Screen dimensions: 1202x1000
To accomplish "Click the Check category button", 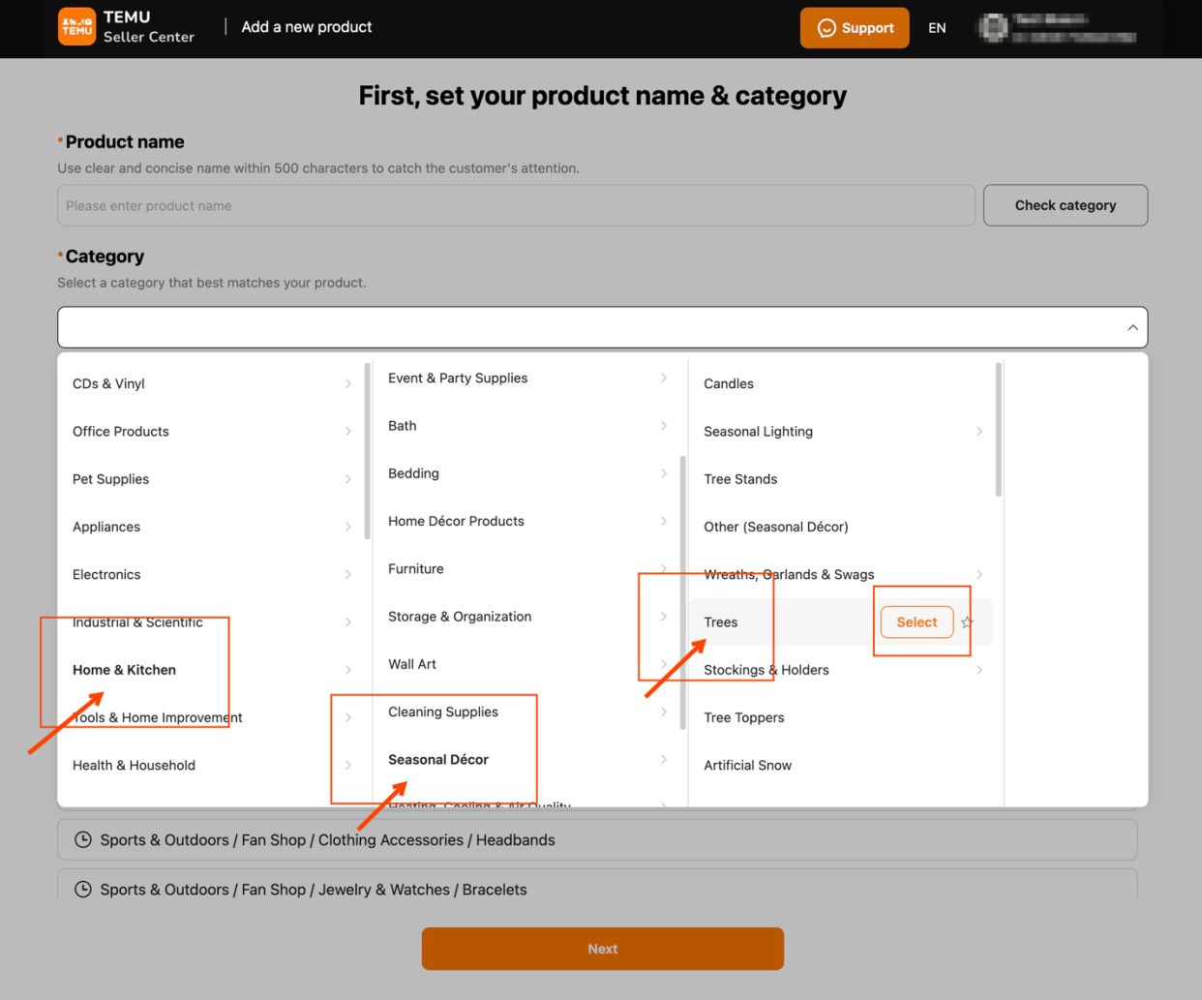I will pos(1065,205).
